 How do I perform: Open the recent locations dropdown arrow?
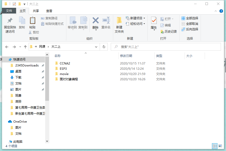click(x=20, y=47)
